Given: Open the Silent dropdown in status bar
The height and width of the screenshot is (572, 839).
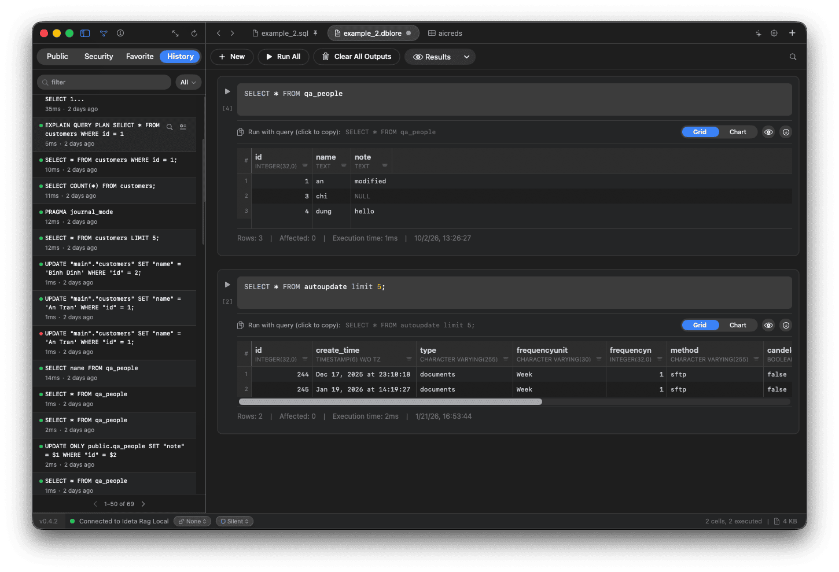Looking at the screenshot, I should tap(234, 521).
